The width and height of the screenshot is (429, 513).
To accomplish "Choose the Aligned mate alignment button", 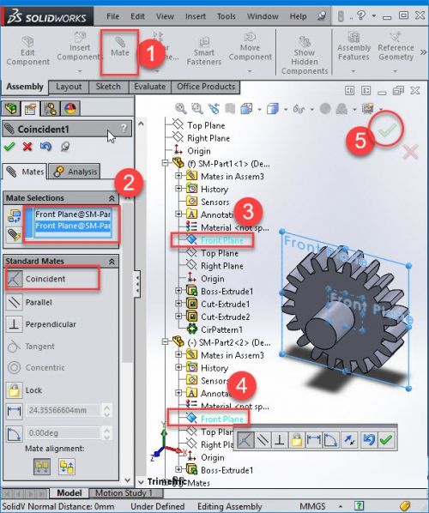I will pos(42,467).
